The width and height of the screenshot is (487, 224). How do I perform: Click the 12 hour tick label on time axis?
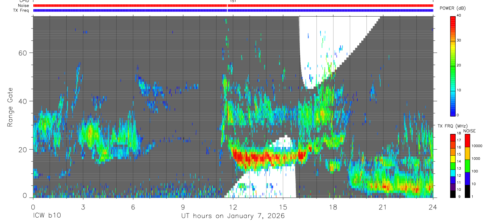(x=233, y=207)
